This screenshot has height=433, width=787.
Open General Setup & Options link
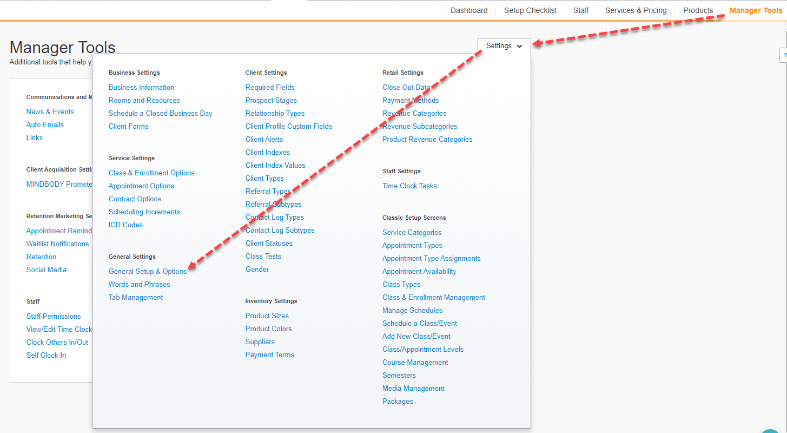click(x=147, y=271)
